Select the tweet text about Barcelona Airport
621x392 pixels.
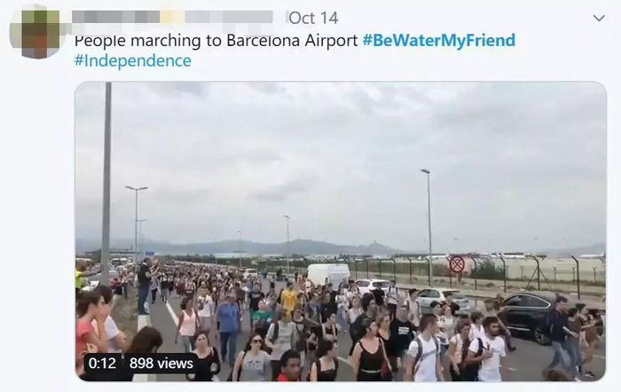click(x=216, y=41)
